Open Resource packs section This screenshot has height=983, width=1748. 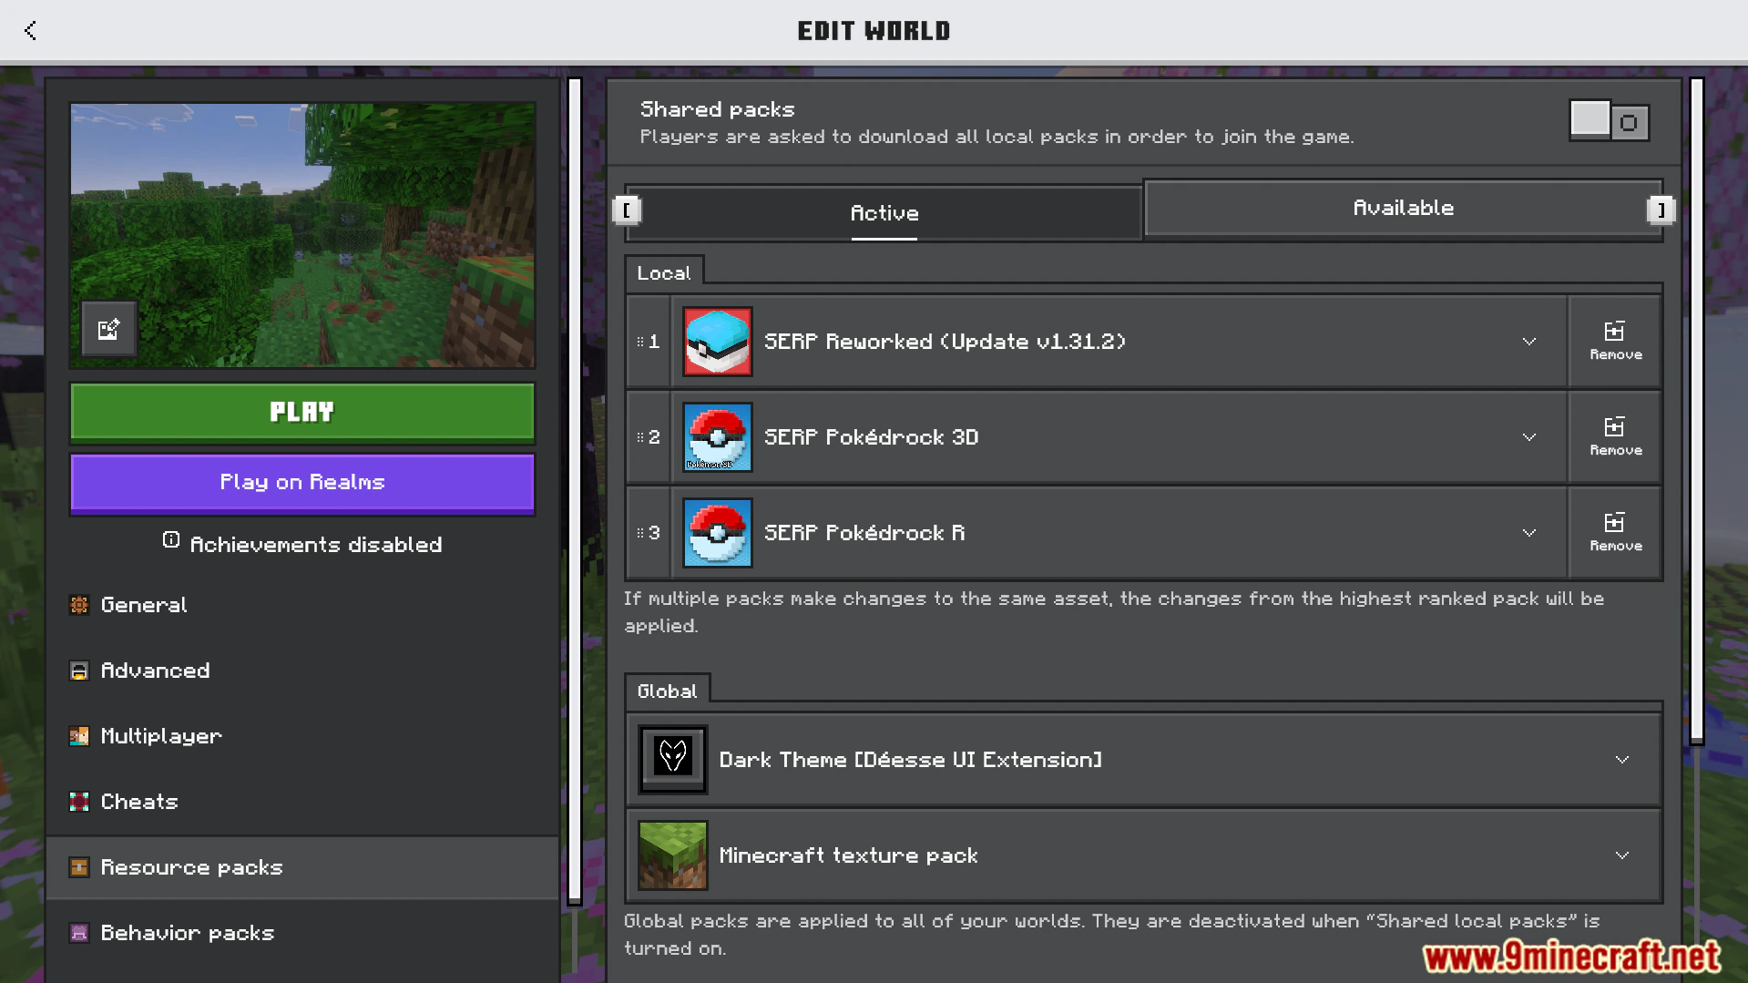click(302, 867)
